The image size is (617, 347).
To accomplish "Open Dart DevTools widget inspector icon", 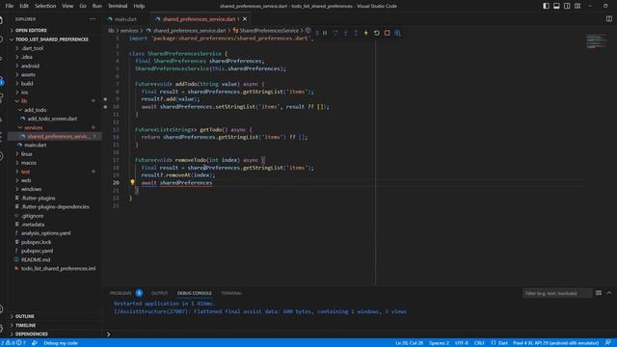I will 398,33.
